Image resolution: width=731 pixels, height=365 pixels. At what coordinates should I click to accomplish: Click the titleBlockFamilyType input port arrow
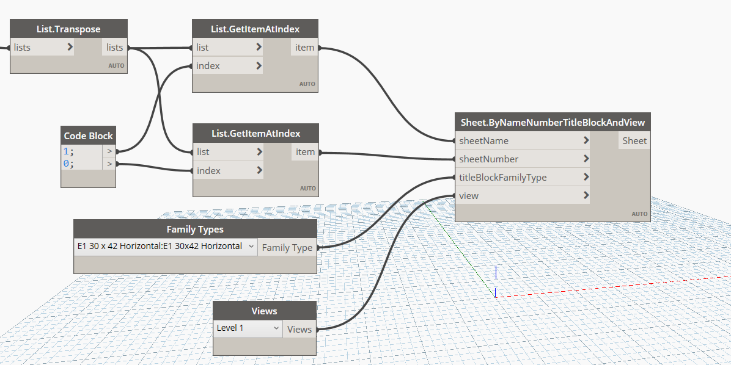(x=585, y=177)
